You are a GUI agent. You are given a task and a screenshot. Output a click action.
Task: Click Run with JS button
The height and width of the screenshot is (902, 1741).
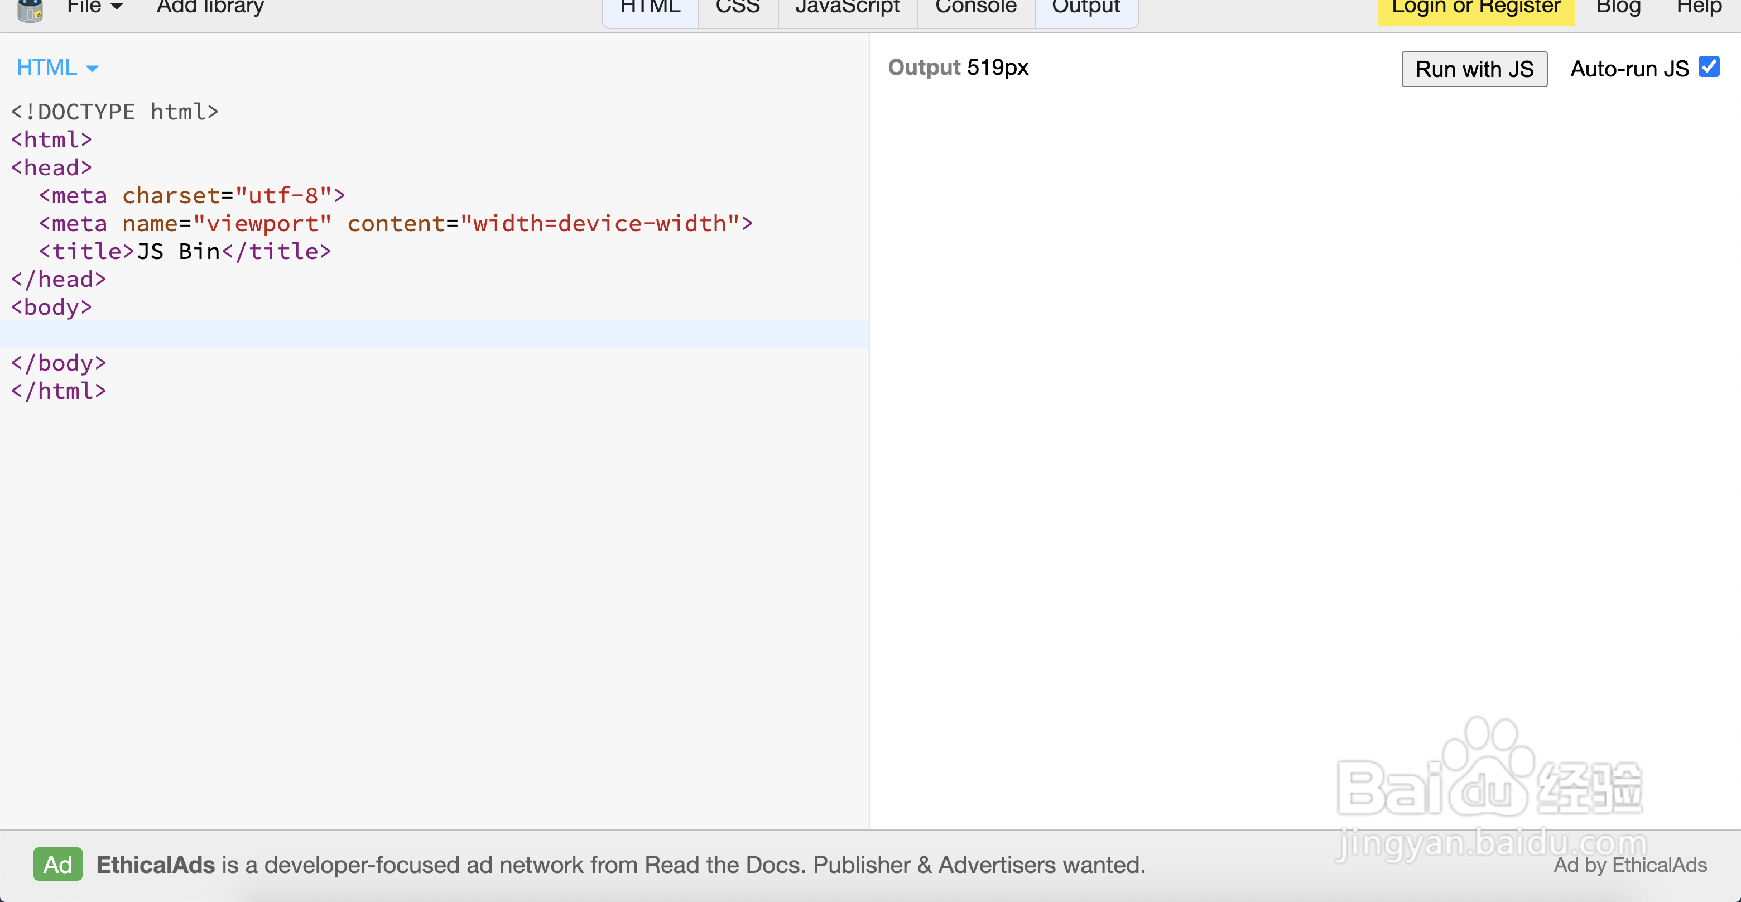tap(1474, 69)
